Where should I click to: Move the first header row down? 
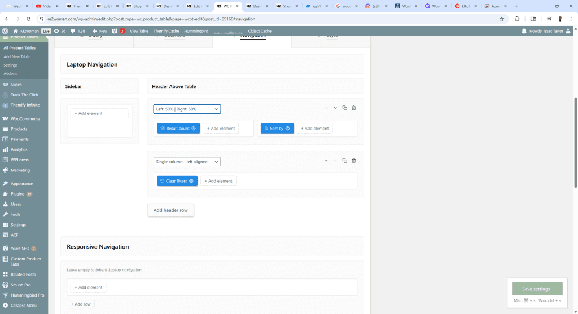335,108
